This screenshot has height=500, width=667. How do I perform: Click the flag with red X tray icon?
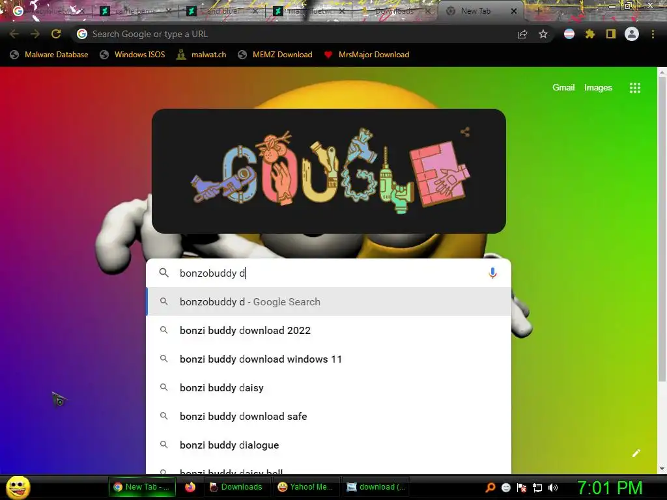(522, 487)
